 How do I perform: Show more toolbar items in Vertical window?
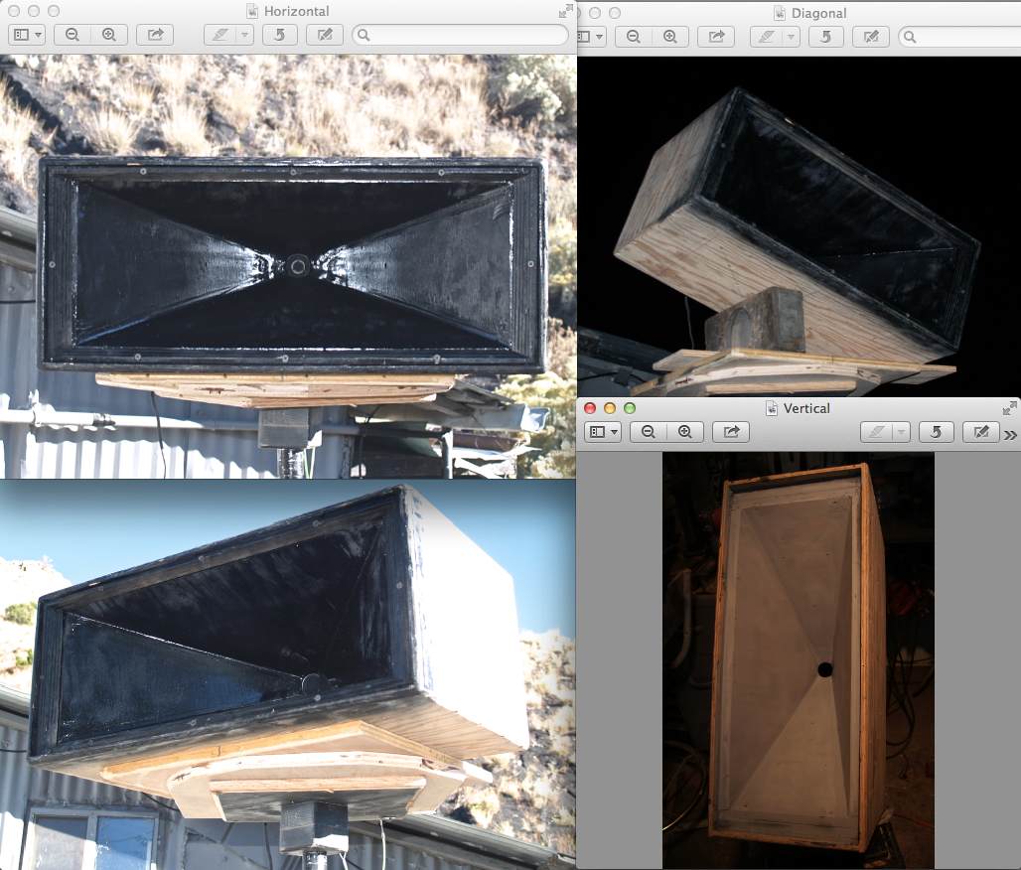[x=1011, y=435]
